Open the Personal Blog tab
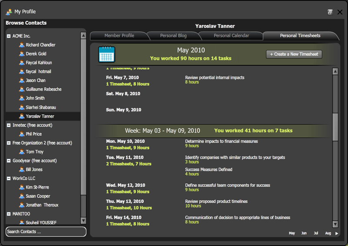The height and width of the screenshot is (246, 348). point(173,36)
